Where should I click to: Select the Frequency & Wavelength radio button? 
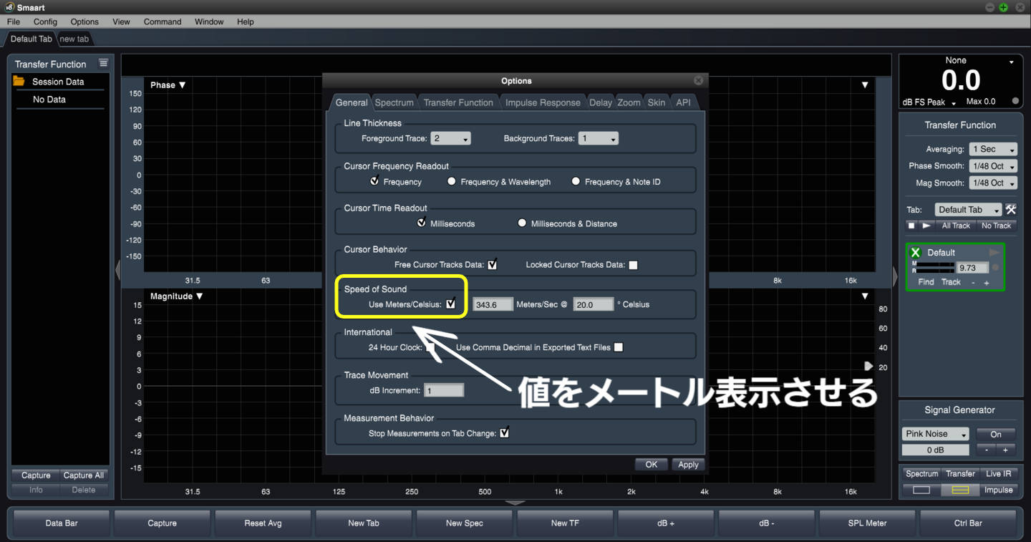(452, 181)
